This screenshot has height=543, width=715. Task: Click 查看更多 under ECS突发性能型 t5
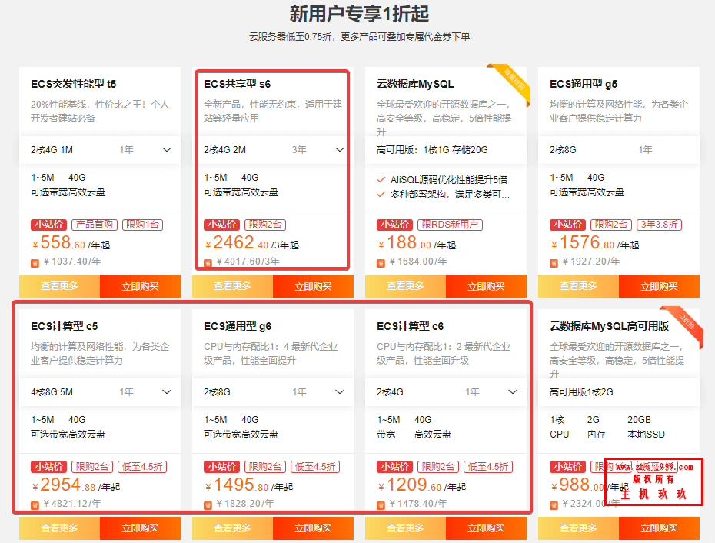pos(59,286)
